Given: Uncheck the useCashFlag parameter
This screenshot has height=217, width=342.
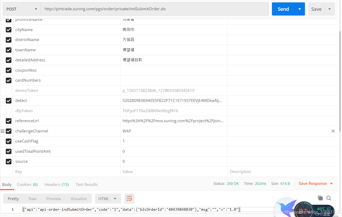Looking at the screenshot, I should tap(8, 141).
